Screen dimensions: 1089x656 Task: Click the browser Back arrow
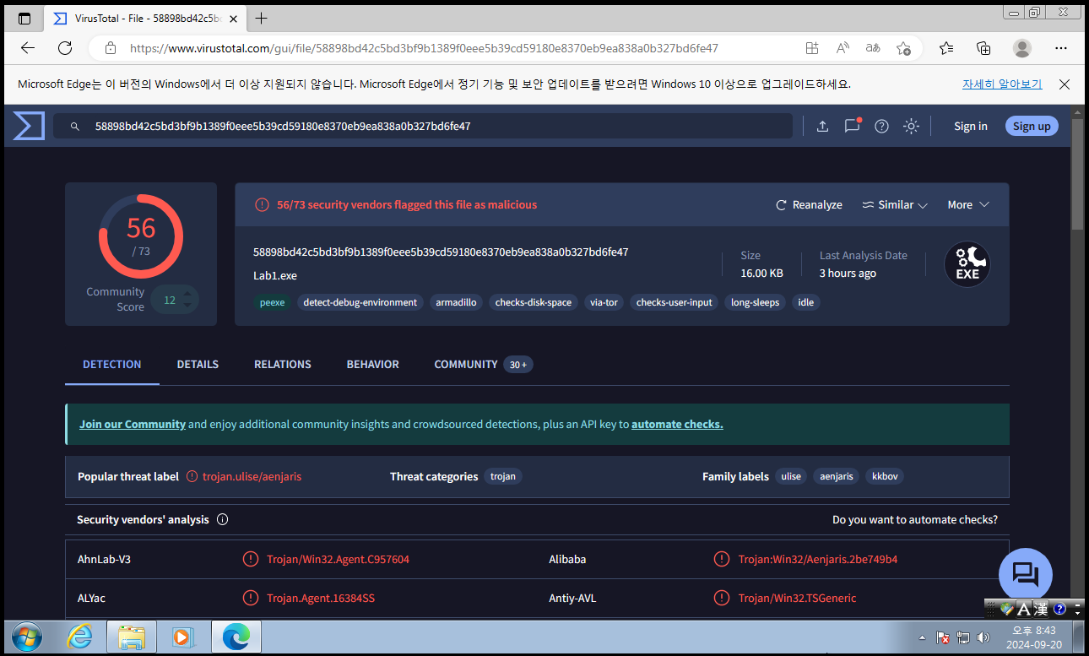point(28,48)
